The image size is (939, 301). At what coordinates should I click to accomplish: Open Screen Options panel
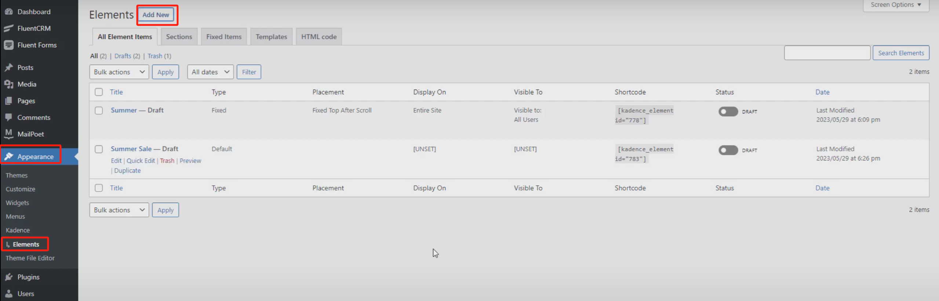pyautogui.click(x=896, y=5)
